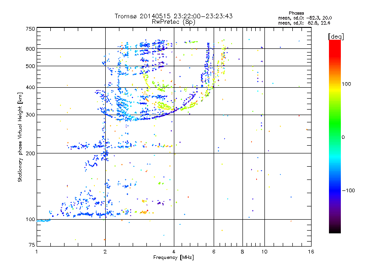
Task: Click the y-axis tick label '500'
Action: click(30, 66)
